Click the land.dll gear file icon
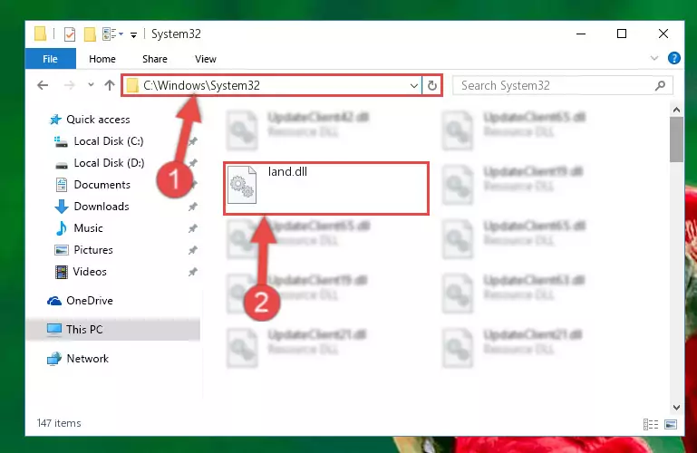697x453 pixels. pos(242,185)
